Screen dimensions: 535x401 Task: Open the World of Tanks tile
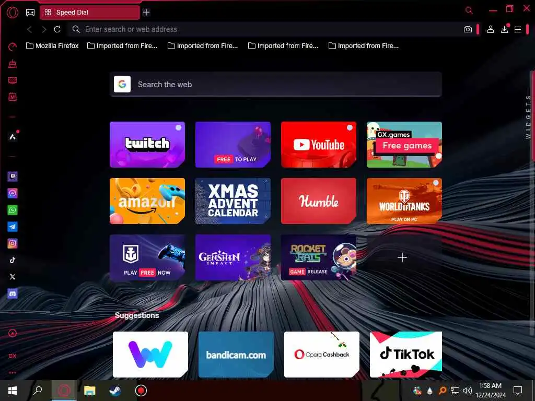click(x=404, y=201)
